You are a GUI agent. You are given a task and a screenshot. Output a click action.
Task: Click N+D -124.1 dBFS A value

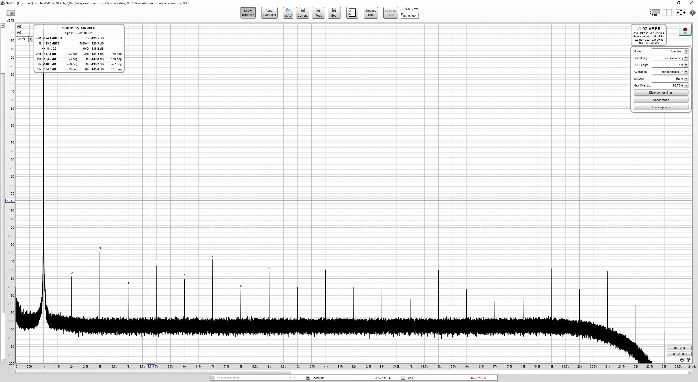[53, 38]
